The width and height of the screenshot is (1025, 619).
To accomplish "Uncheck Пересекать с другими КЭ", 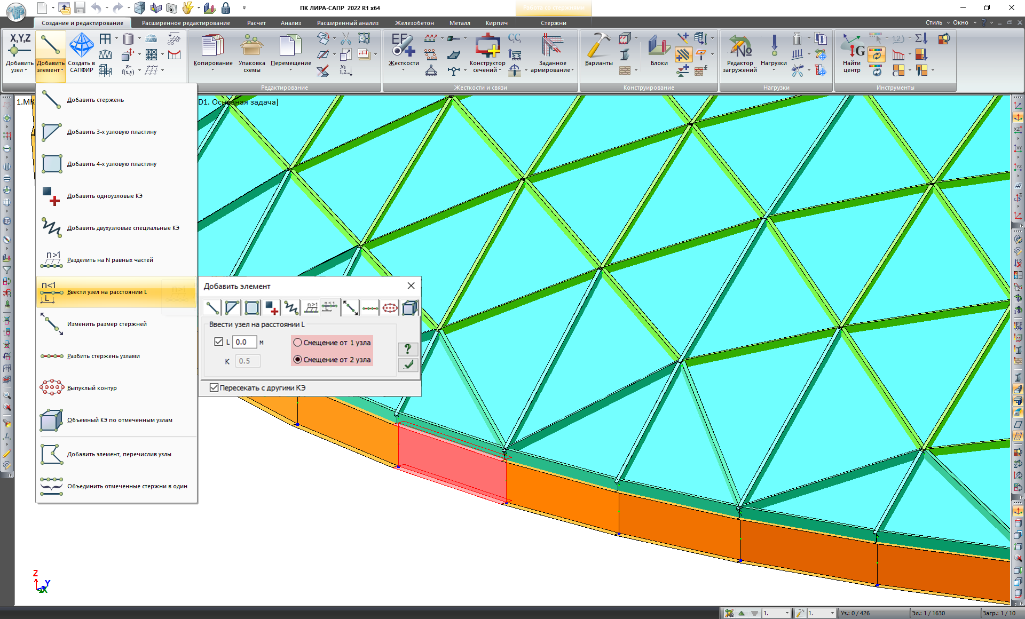I will coord(214,388).
